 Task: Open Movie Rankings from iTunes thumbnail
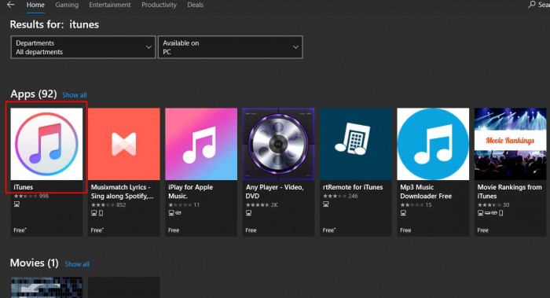pyautogui.click(x=511, y=144)
